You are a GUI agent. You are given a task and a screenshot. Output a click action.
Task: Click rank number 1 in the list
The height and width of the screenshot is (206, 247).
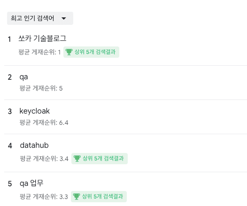pyautogui.click(x=9, y=39)
